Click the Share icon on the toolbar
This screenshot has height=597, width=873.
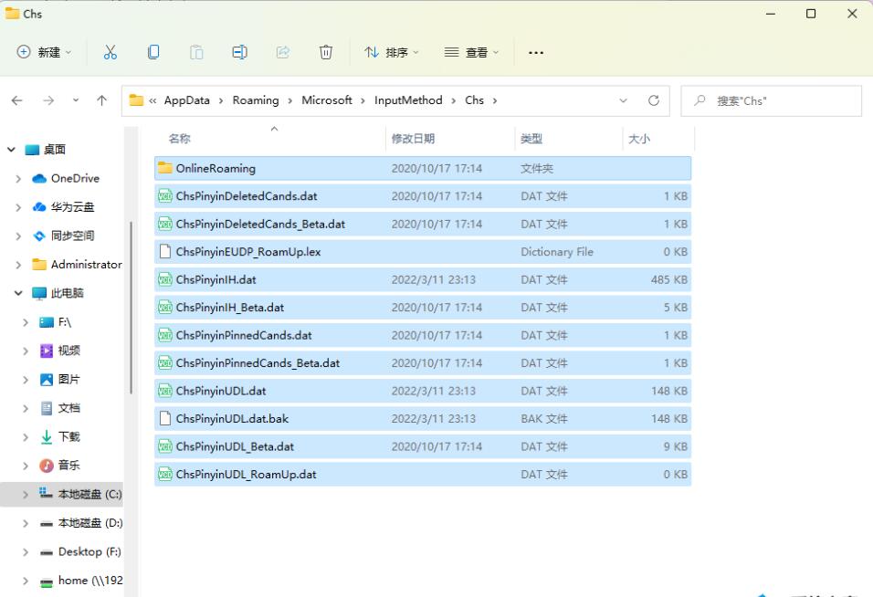point(281,52)
